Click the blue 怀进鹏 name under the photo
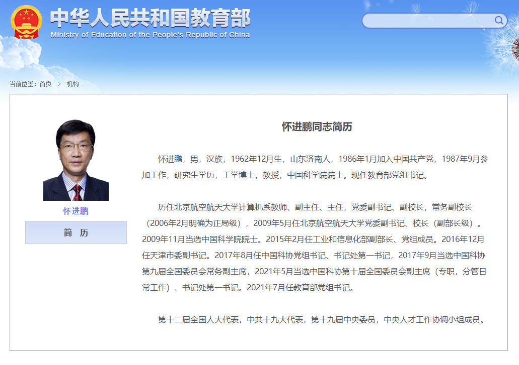Image resolution: width=519 pixels, height=365 pixels. [x=76, y=211]
